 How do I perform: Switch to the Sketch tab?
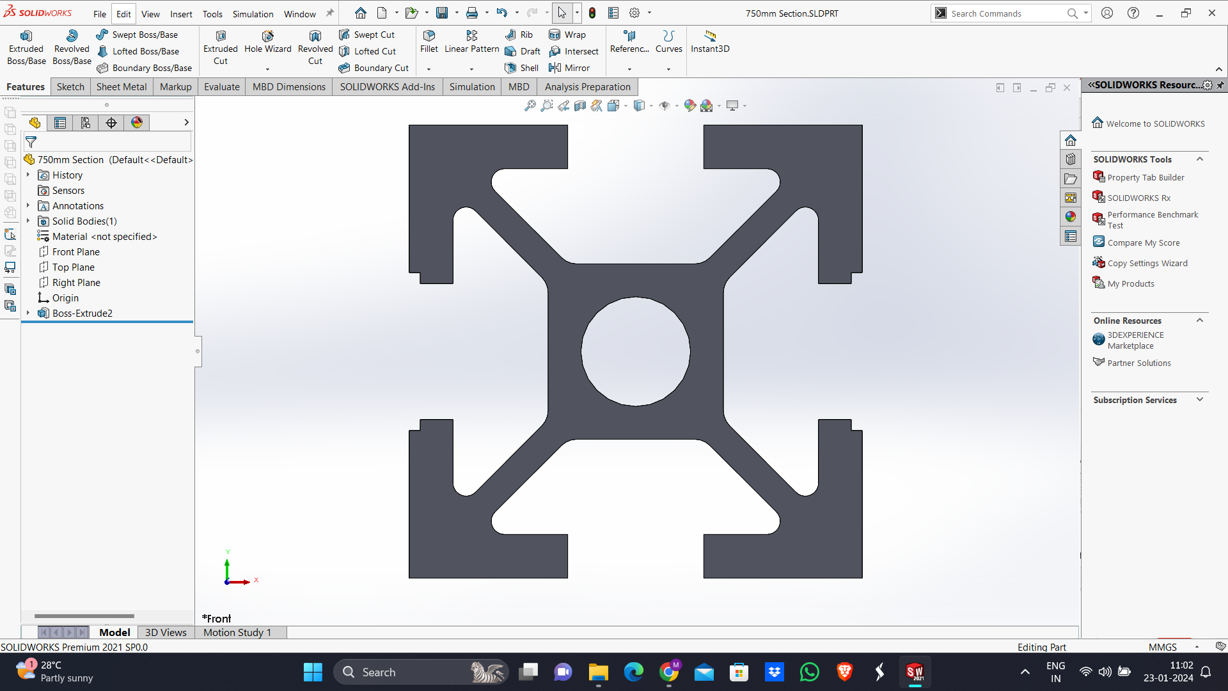point(70,87)
